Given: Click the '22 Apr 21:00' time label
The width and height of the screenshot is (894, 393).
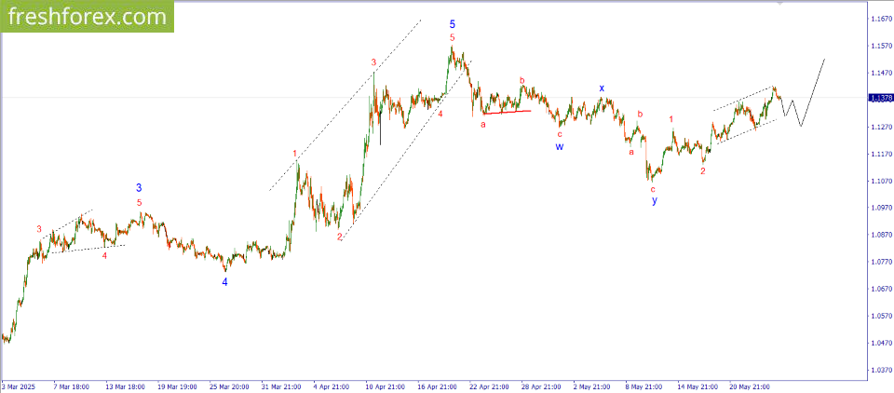Looking at the screenshot, I should [490, 386].
